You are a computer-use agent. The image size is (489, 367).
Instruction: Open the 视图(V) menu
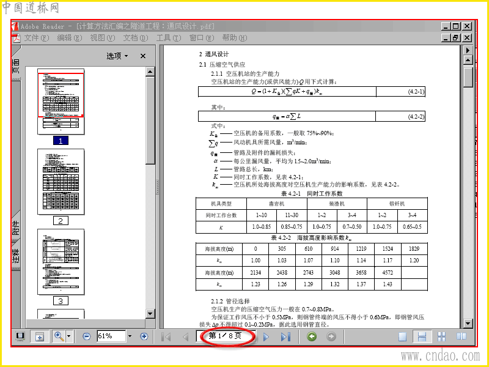pos(103,38)
